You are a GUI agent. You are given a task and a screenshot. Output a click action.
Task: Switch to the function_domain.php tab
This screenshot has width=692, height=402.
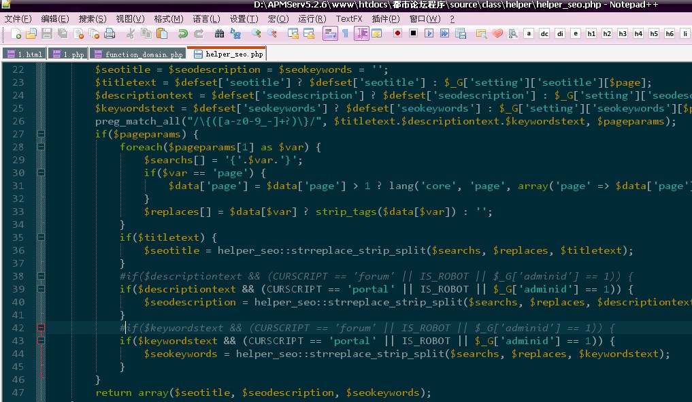(x=138, y=54)
